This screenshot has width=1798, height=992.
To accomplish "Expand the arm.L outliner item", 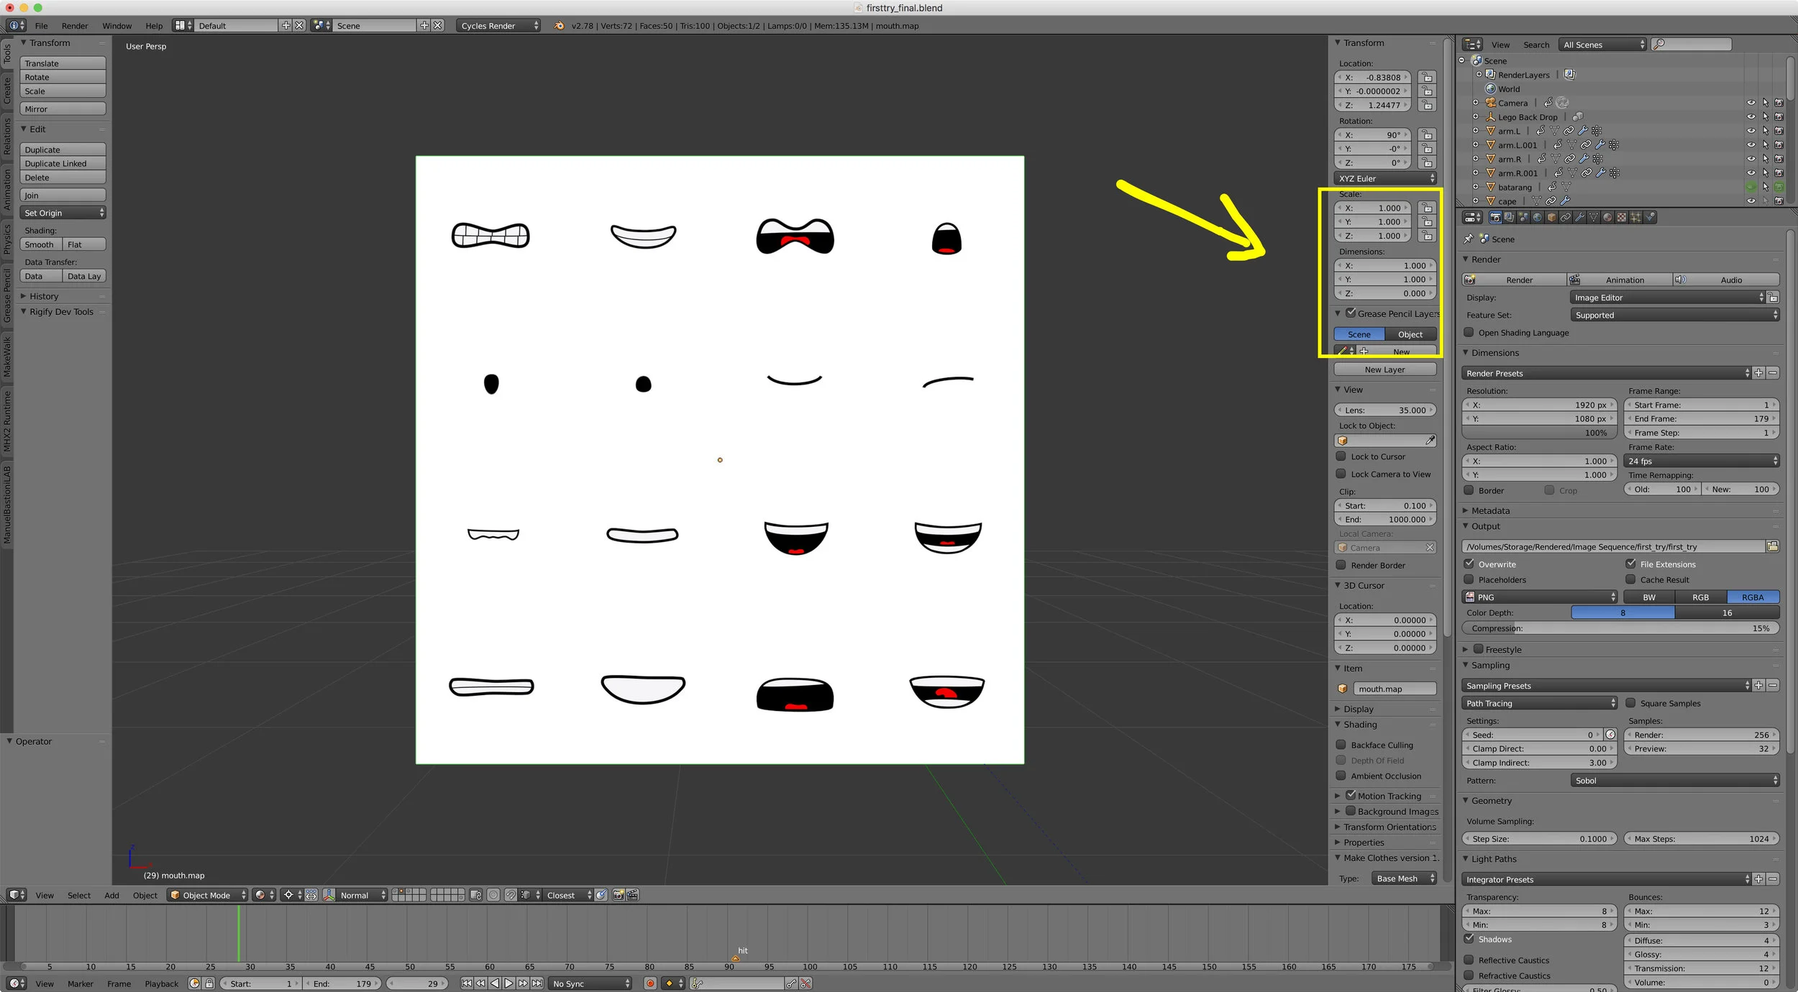I will [1475, 131].
